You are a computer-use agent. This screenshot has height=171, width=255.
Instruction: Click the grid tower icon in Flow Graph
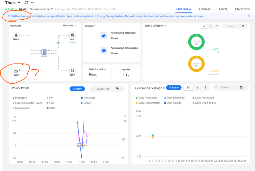tap(72, 35)
